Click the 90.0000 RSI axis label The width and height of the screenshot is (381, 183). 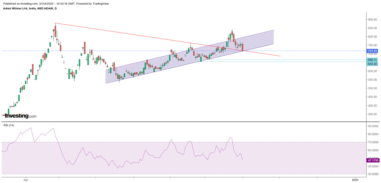coord(373,126)
